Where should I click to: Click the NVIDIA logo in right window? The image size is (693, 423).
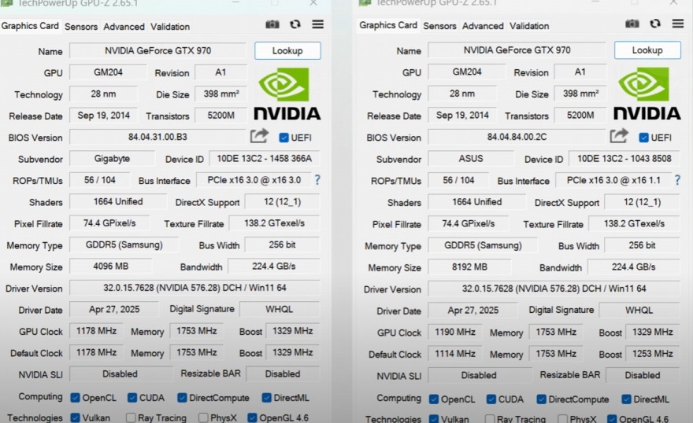point(647,94)
